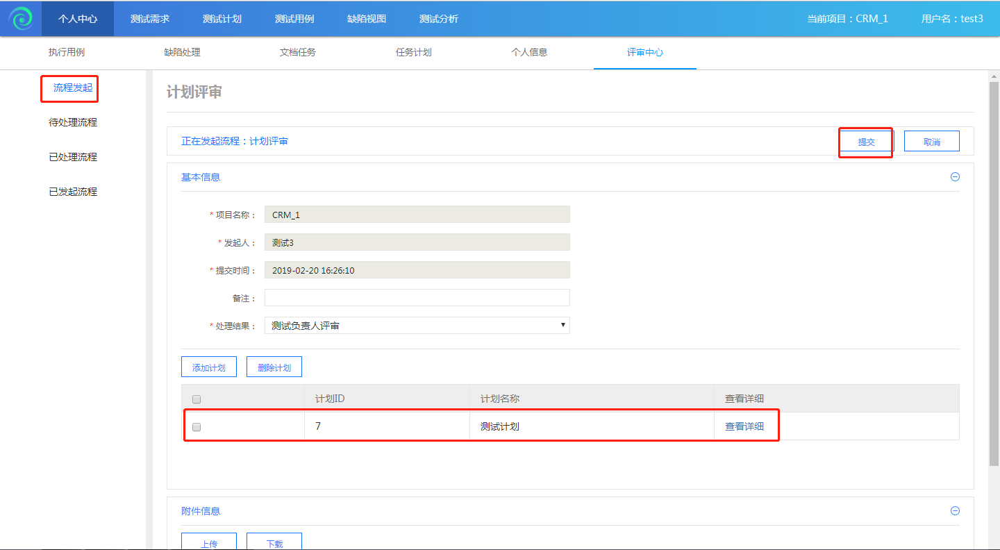Viewport: 1000px width, 550px height.
Task: Click the 删除计划 button
Action: [x=274, y=367]
